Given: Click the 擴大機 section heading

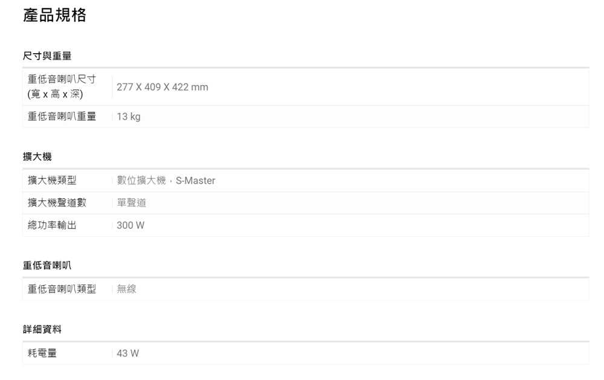Looking at the screenshot, I should tap(37, 157).
